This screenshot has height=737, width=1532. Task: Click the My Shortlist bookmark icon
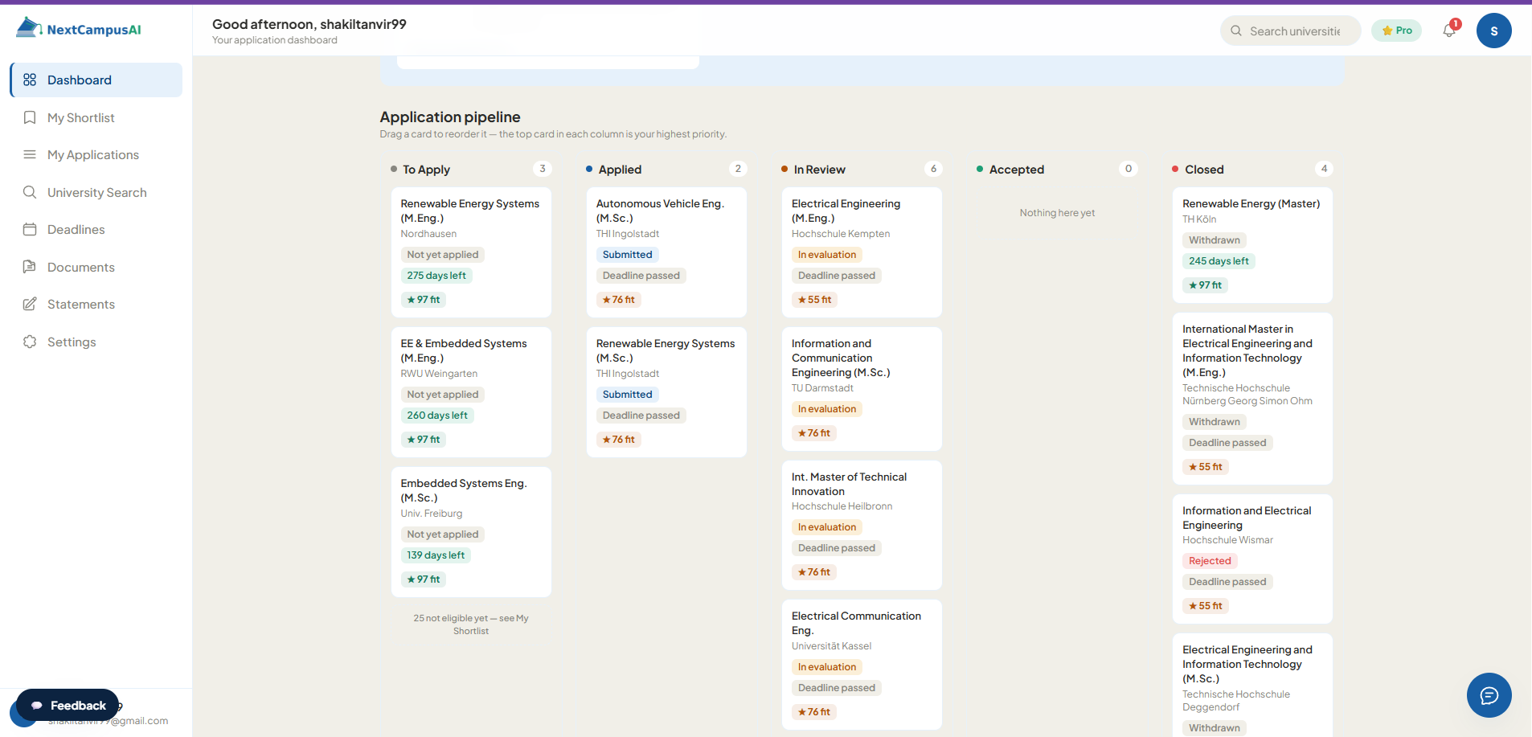tap(30, 117)
